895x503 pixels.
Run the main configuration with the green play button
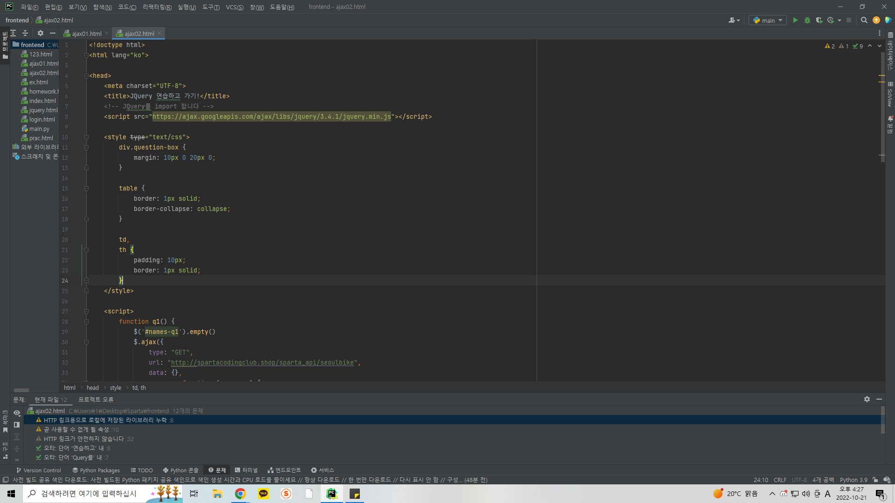click(795, 20)
